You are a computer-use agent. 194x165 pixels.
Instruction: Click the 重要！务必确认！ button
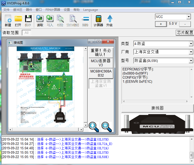[x=101, y=52]
